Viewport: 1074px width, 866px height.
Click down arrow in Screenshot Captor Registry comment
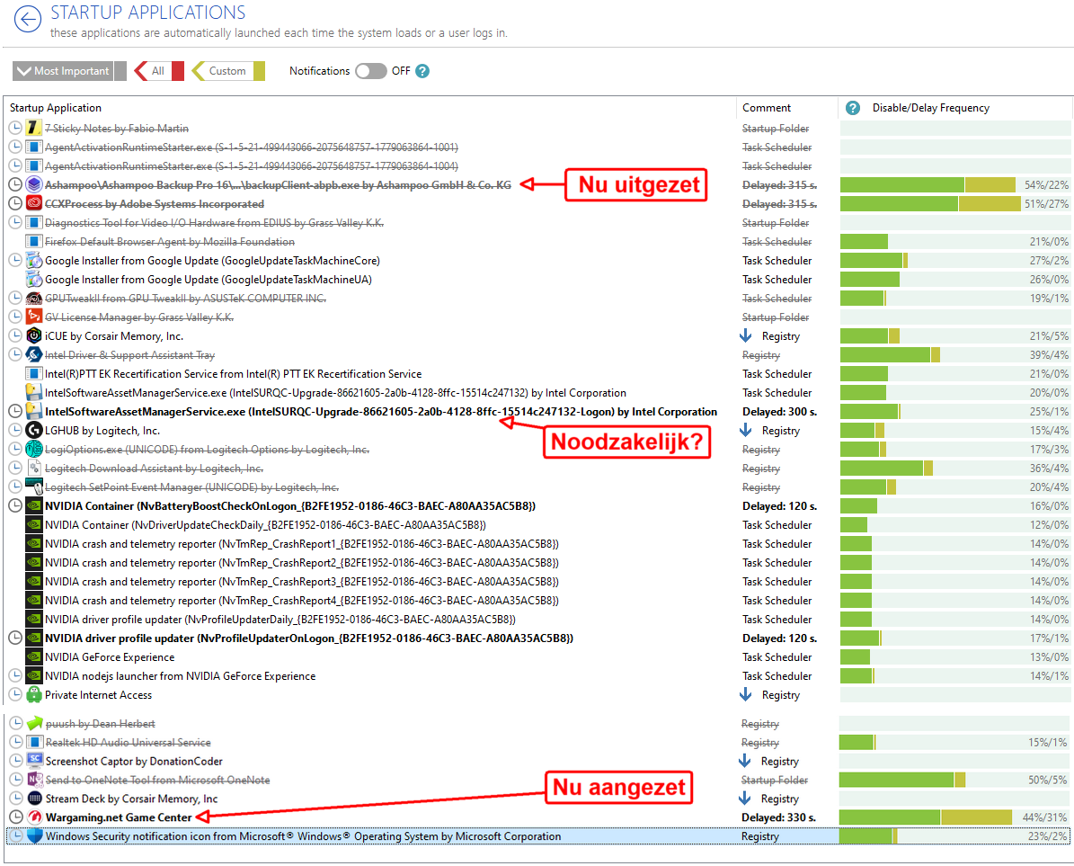[x=745, y=761]
